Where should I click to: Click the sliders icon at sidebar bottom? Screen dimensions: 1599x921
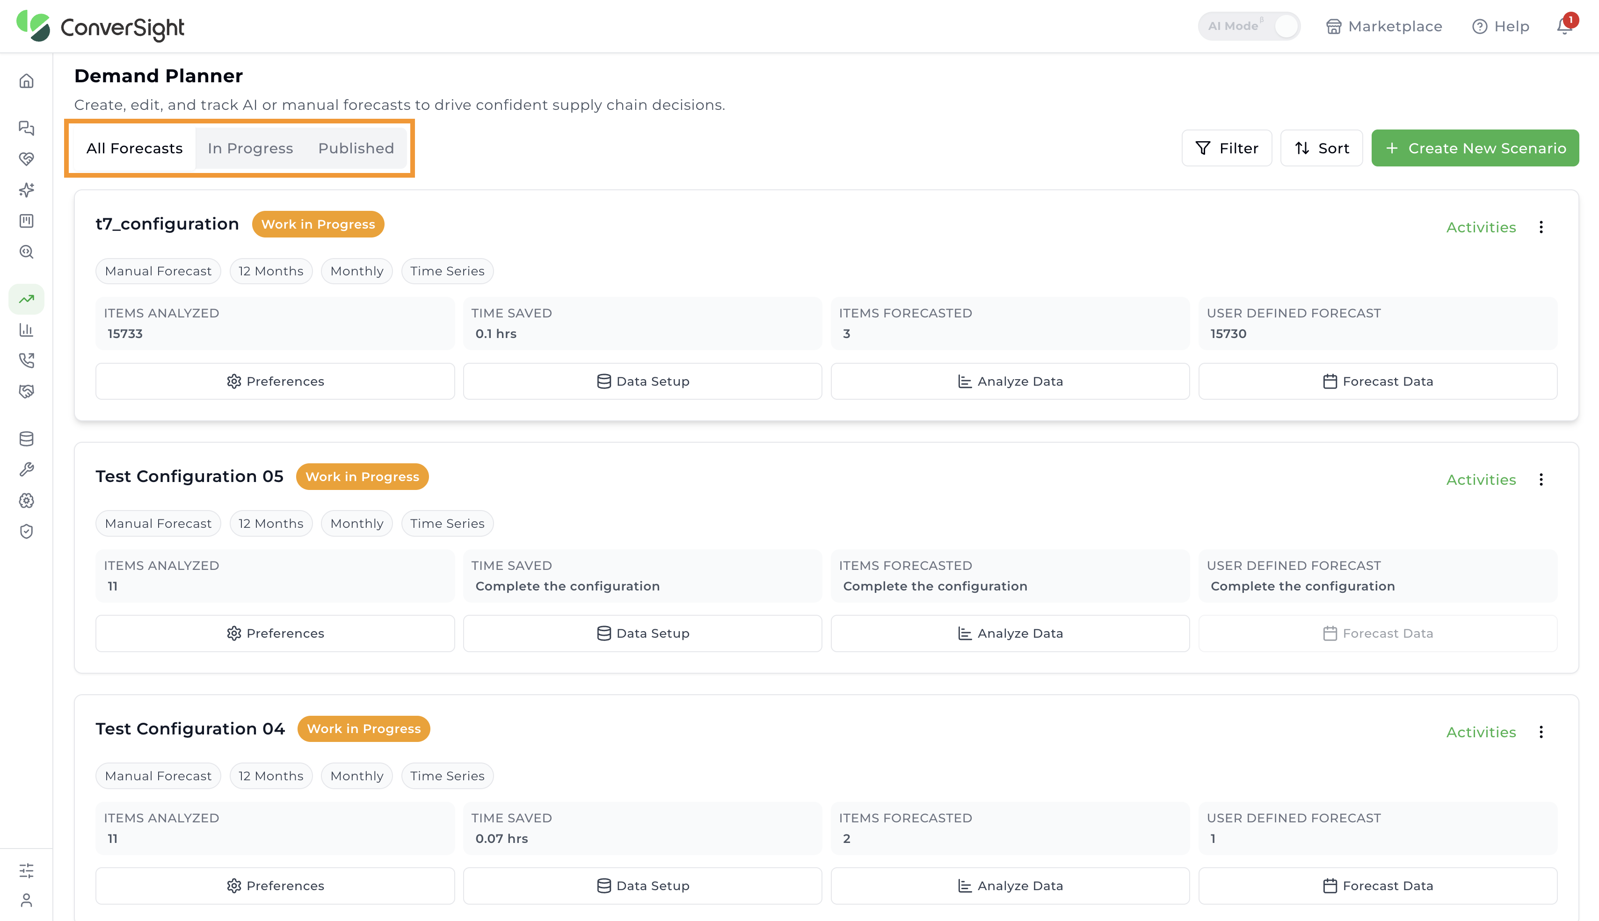[26, 871]
